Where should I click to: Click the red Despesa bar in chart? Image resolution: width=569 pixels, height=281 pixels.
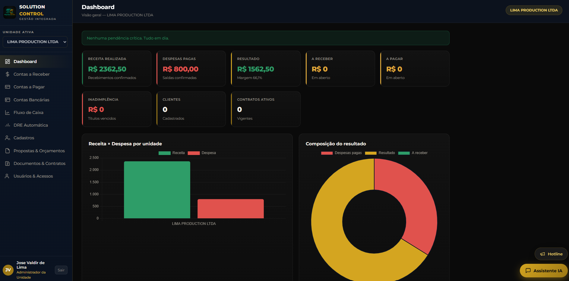231,209
